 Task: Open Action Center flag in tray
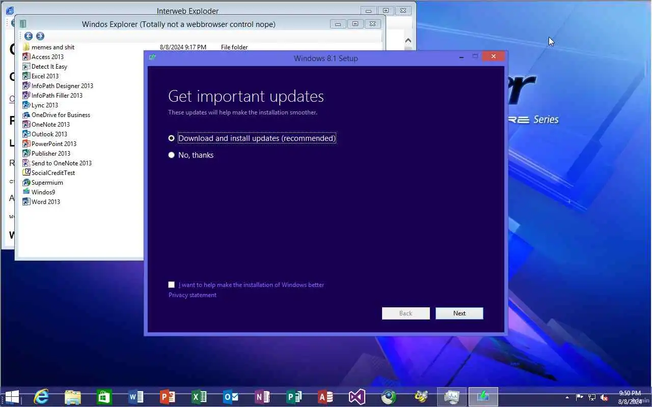pyautogui.click(x=580, y=397)
